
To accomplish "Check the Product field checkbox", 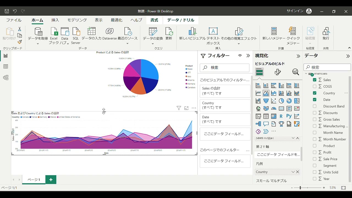I will (315, 146).
